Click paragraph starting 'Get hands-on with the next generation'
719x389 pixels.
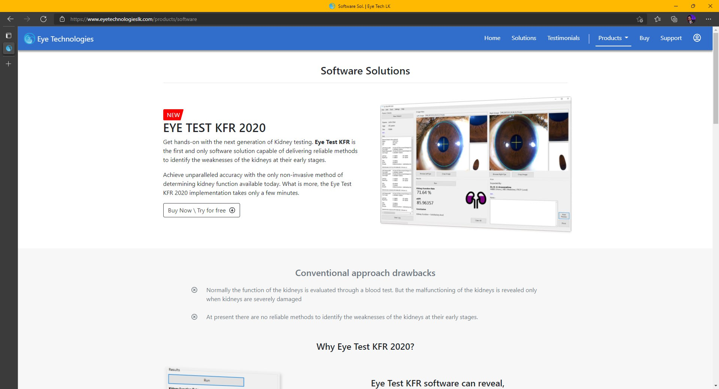tap(260, 151)
